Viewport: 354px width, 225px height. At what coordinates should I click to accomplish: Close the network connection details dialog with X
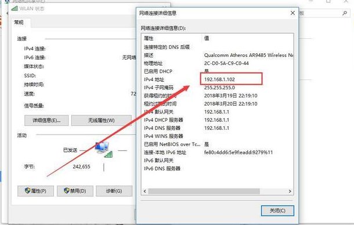[x=292, y=13]
